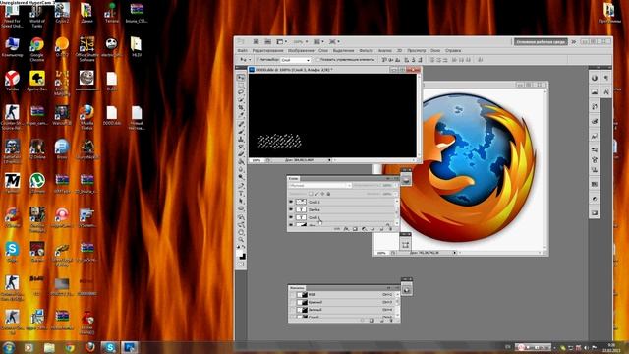629x354 pixels.
Task: Open the Изображение menu
Action: click(x=301, y=51)
